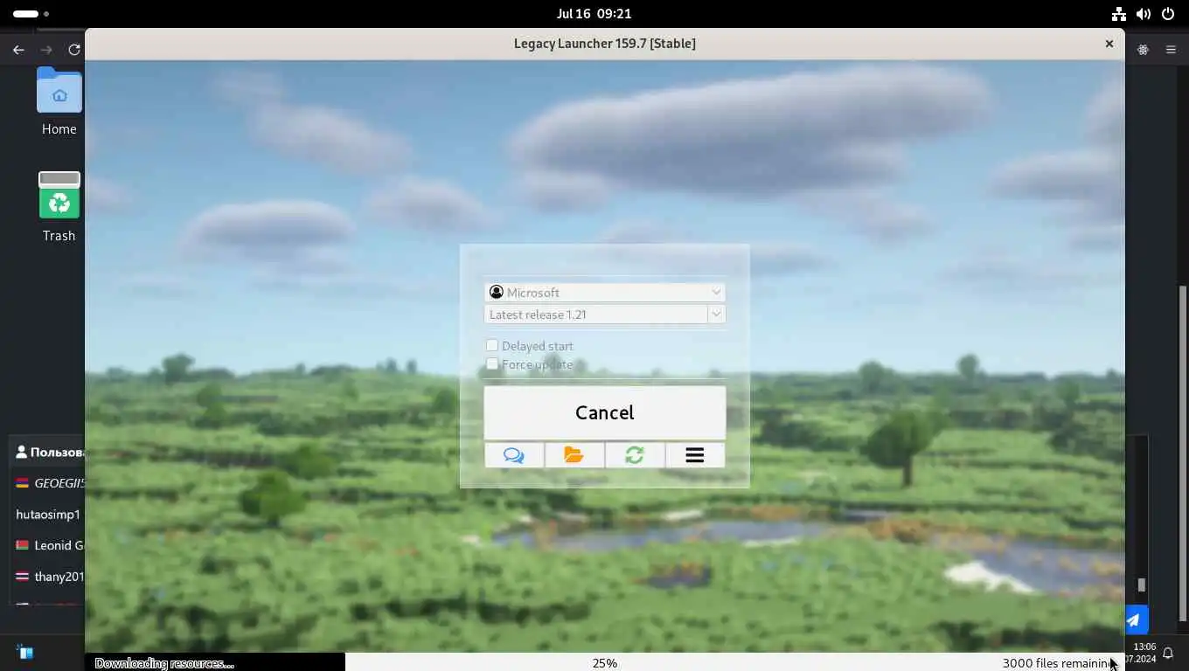The image size is (1189, 671).
Task: Toggle the Force update checkbox
Action: [492, 364]
